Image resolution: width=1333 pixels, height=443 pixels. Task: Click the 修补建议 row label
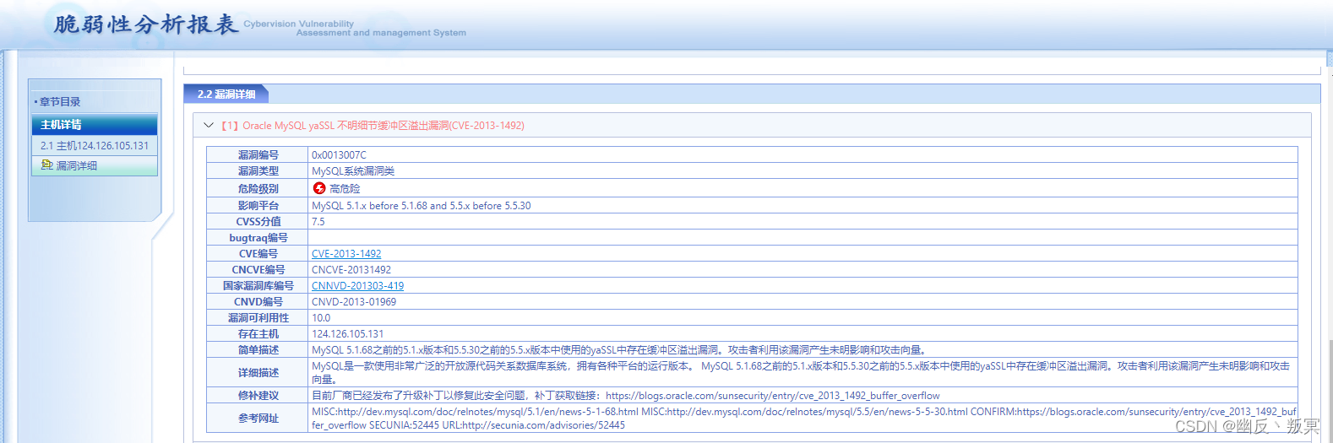(x=258, y=396)
